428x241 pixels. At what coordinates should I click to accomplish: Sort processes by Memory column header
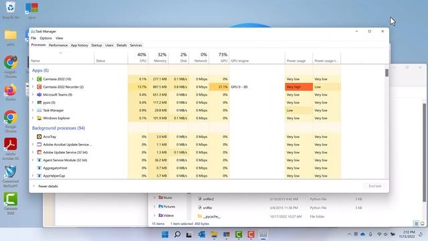[158, 58]
